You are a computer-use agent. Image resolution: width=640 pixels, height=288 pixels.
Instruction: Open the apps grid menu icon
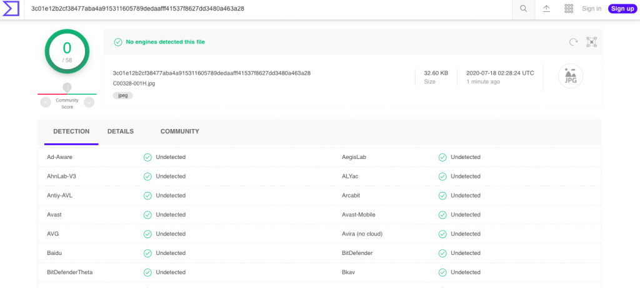coord(569,9)
